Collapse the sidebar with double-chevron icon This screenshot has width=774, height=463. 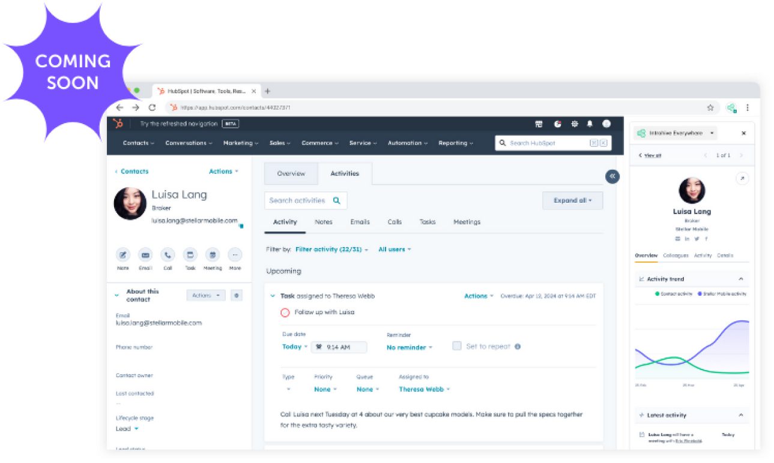pyautogui.click(x=612, y=176)
